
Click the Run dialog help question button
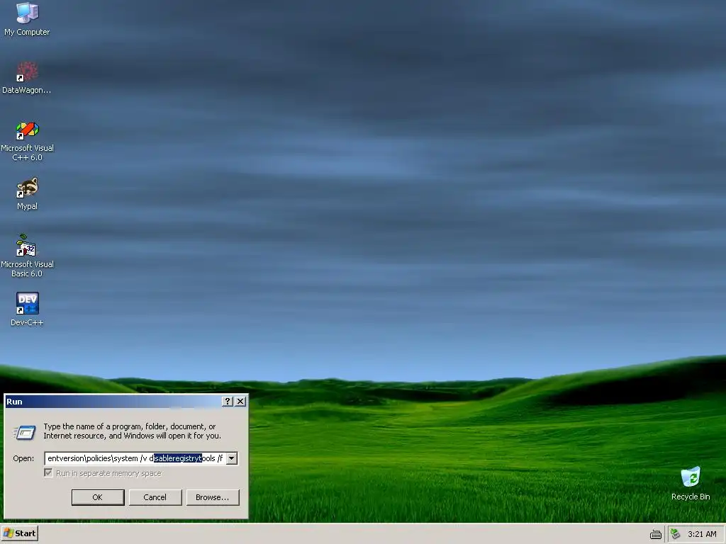click(227, 402)
